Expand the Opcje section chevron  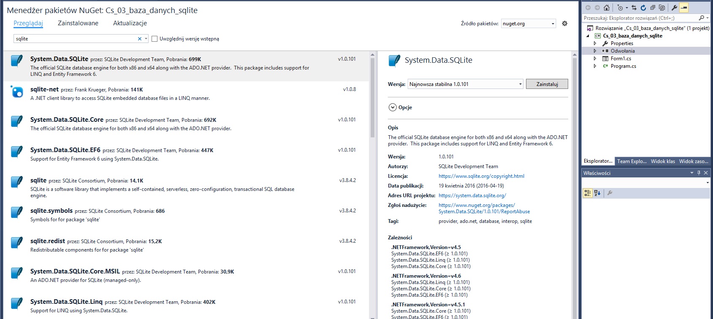click(x=393, y=107)
